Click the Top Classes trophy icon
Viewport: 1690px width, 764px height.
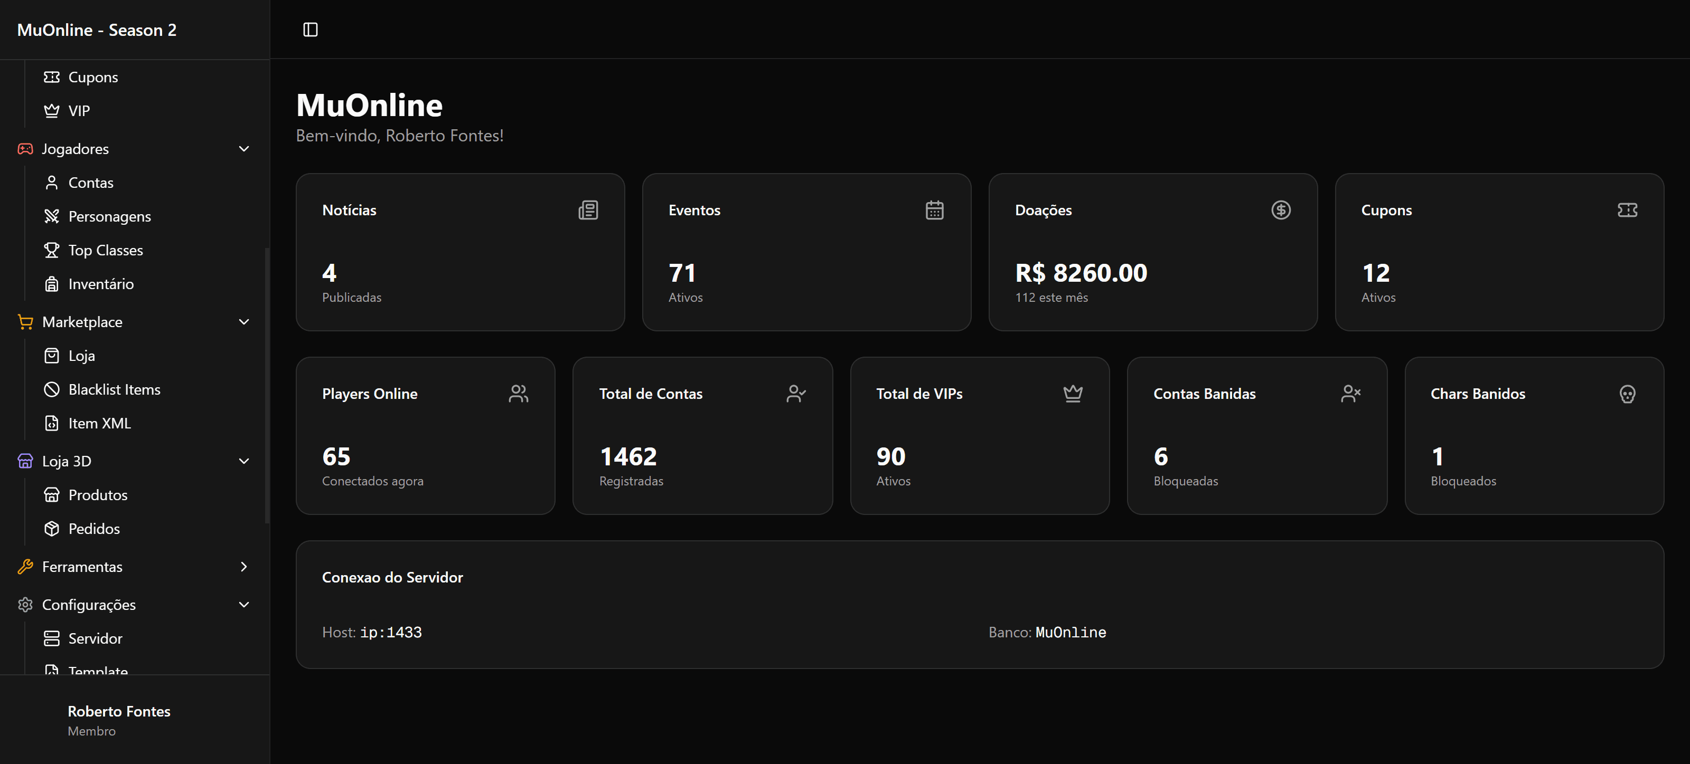click(x=51, y=250)
